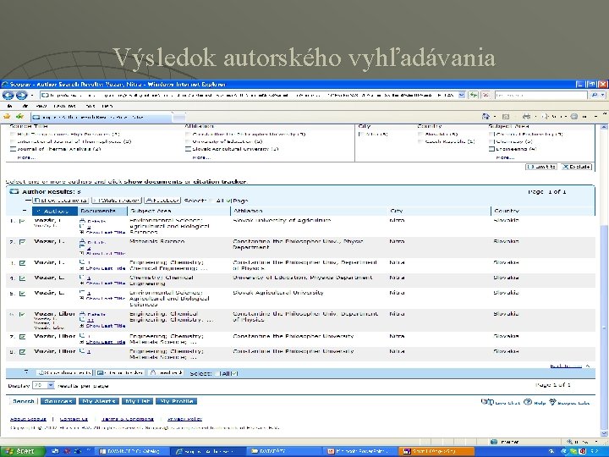The height and width of the screenshot is (457, 609).
Task: Click the Live Chat icon
Action: point(487,402)
